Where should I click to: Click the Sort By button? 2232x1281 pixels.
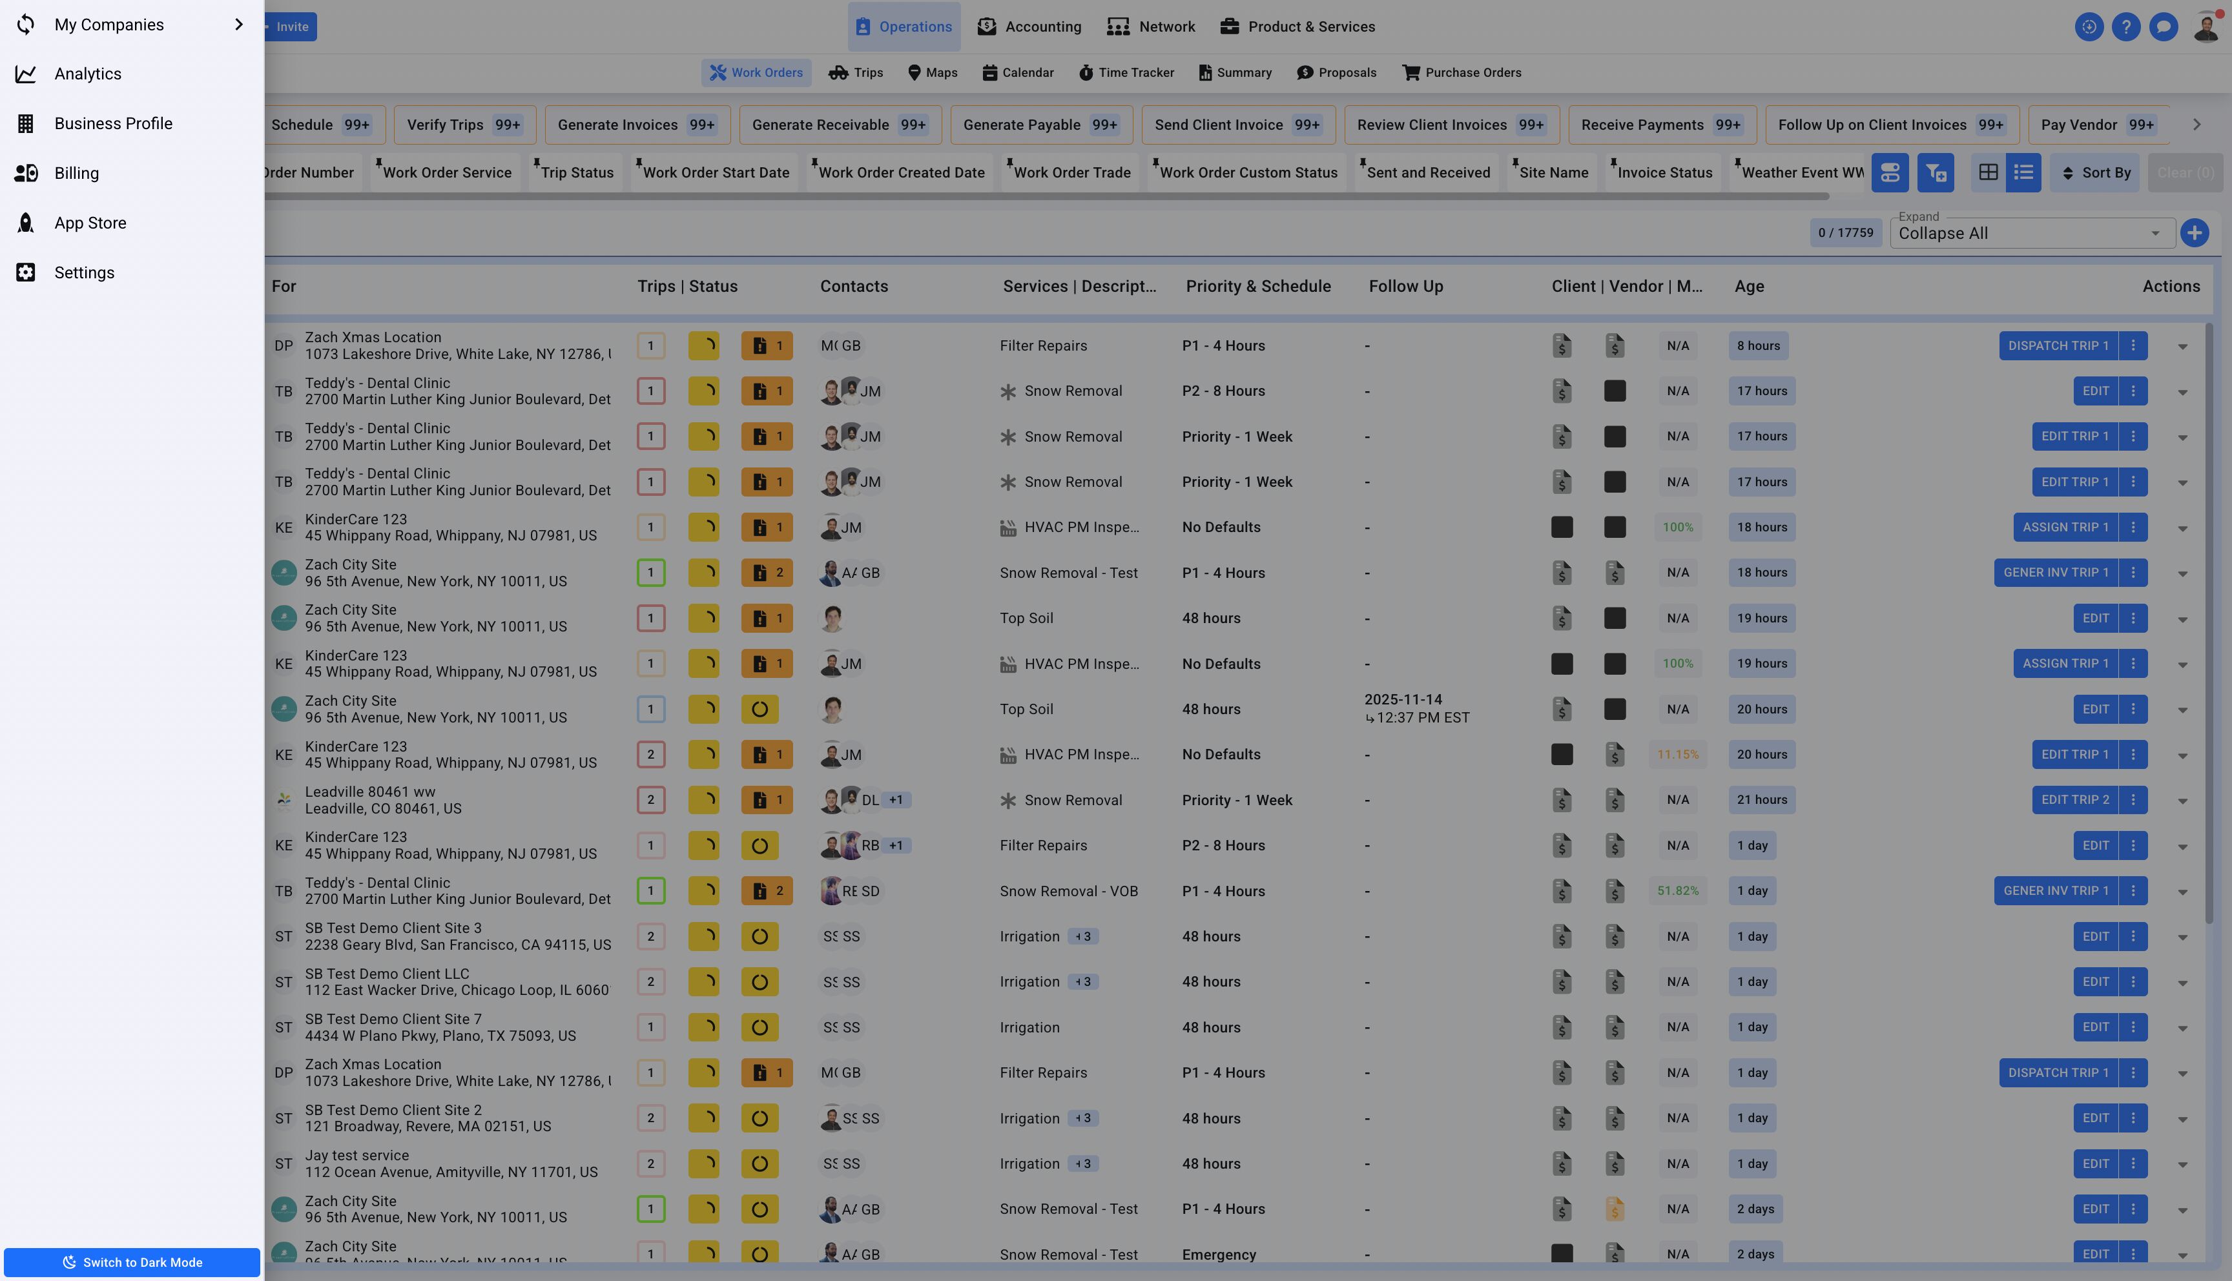coord(2096,172)
